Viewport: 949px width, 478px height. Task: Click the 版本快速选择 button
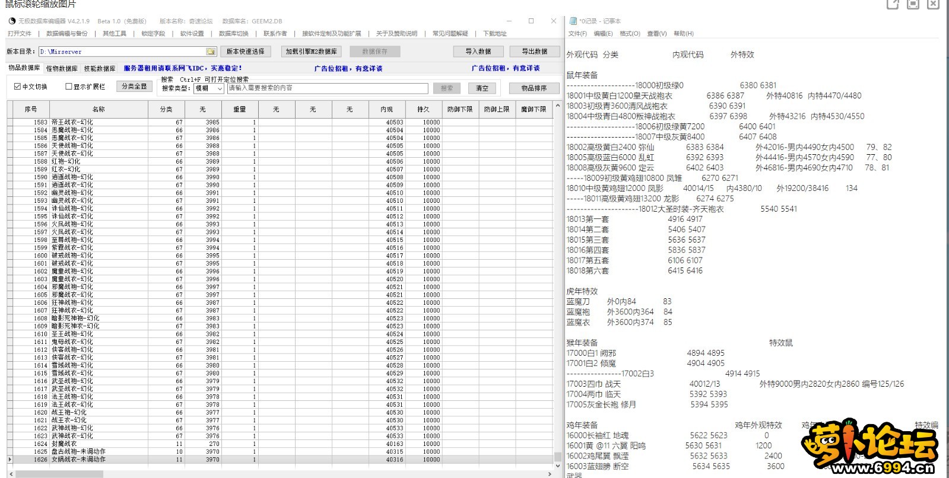point(245,52)
